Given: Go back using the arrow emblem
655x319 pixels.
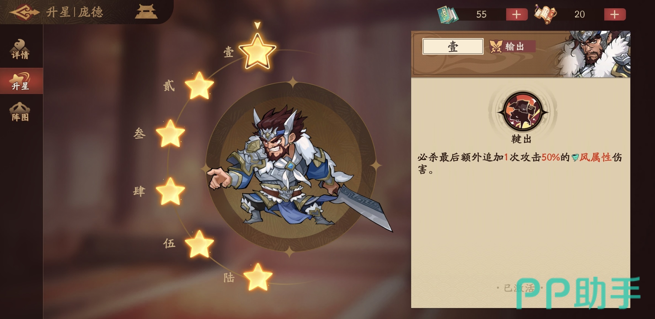Looking at the screenshot, I should 24,12.
